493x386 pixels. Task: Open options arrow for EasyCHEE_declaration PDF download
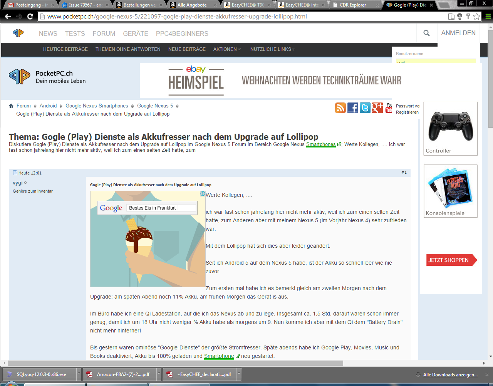239,374
